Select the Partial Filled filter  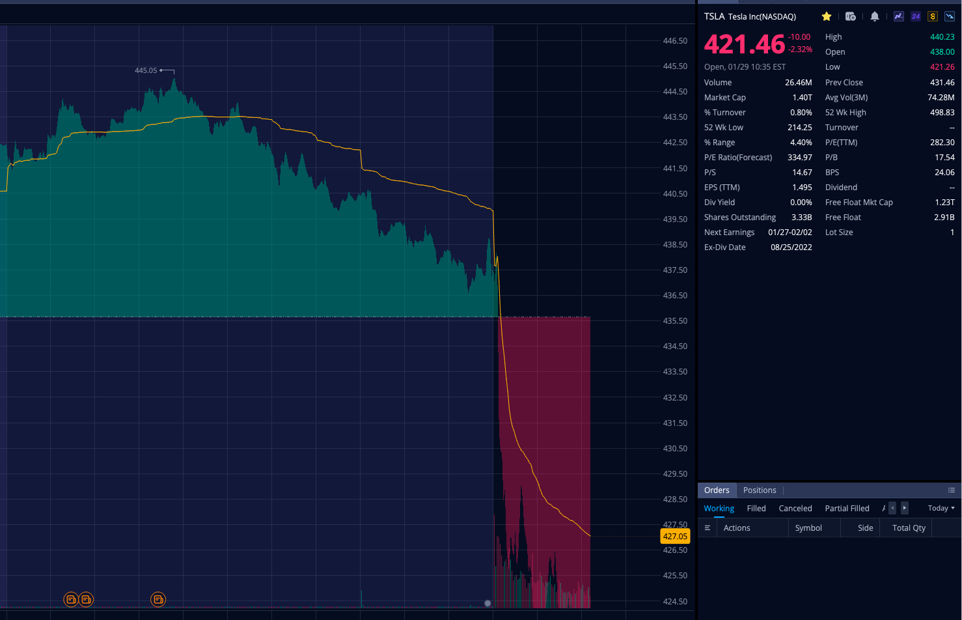(847, 509)
